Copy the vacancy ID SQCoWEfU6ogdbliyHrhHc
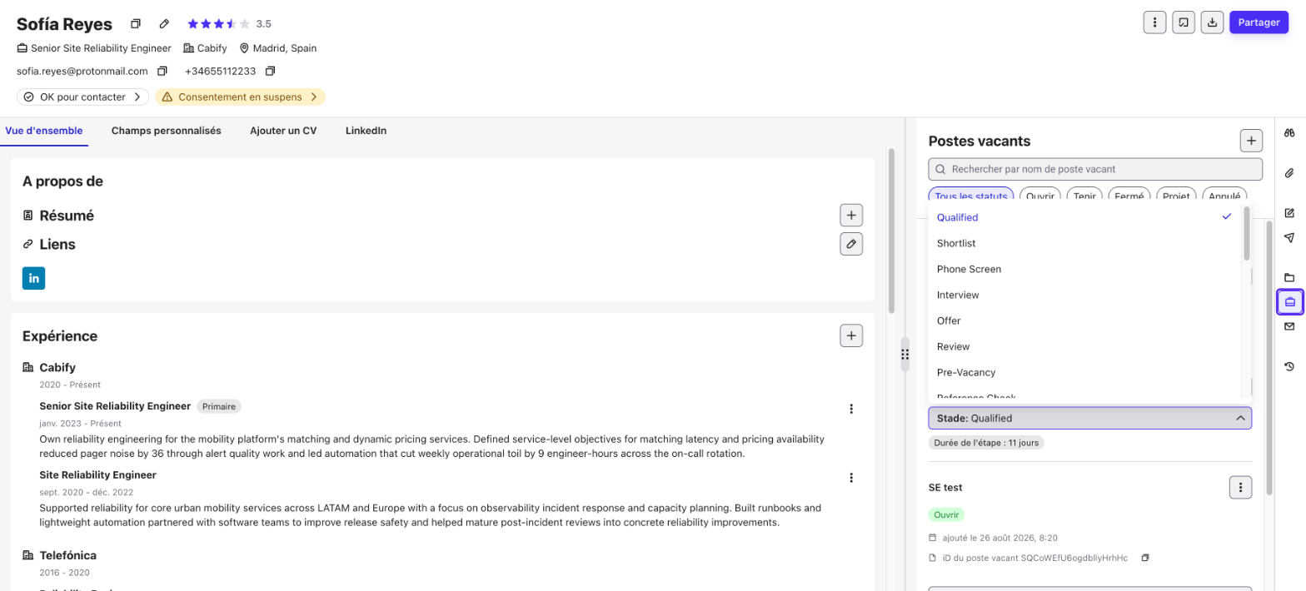Viewport: 1306px width, 591px height. pyautogui.click(x=1145, y=557)
